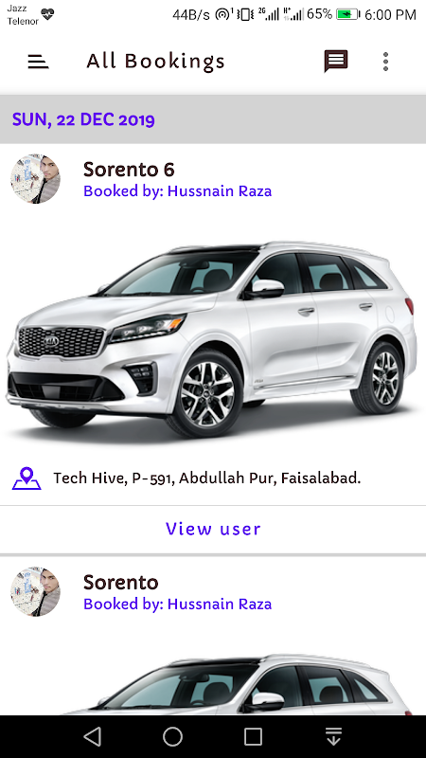Select Booked by text on second Sorento
Image resolution: width=426 pixels, height=758 pixels.
pos(177,604)
